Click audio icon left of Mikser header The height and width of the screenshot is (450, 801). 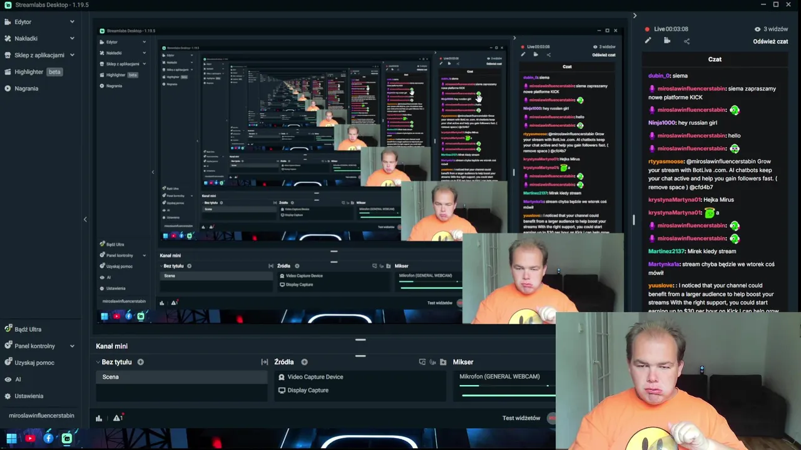pos(432,362)
